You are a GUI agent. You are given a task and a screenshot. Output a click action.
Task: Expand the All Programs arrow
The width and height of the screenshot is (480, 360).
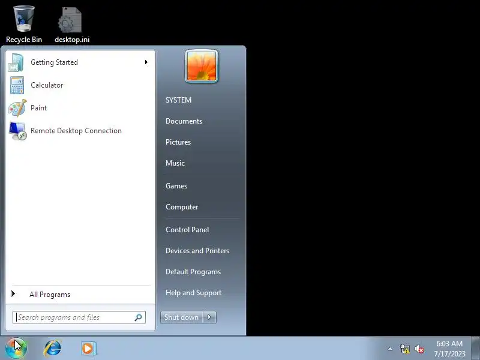pyautogui.click(x=13, y=294)
